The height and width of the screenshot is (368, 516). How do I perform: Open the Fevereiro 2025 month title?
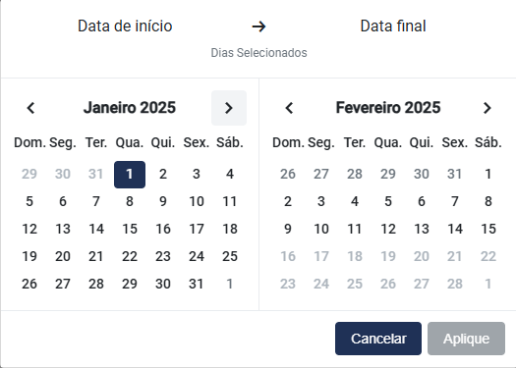(388, 108)
